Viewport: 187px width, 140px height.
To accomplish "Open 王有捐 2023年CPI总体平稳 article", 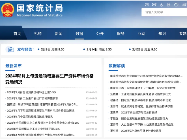I will [x=136, y=131].
